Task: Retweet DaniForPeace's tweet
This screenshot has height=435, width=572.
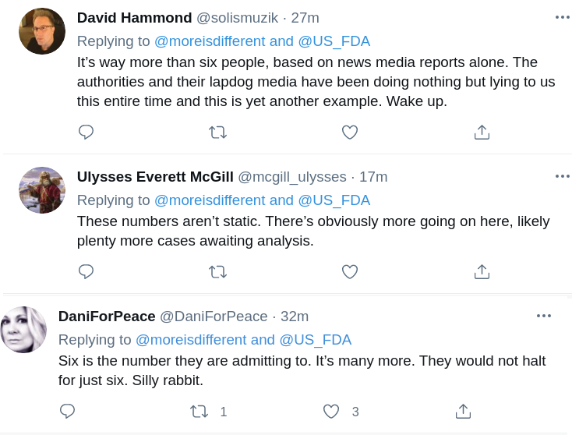Action: (199, 411)
